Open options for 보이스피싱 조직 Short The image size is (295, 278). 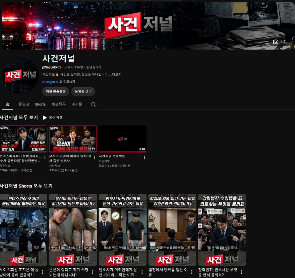pos(43,272)
